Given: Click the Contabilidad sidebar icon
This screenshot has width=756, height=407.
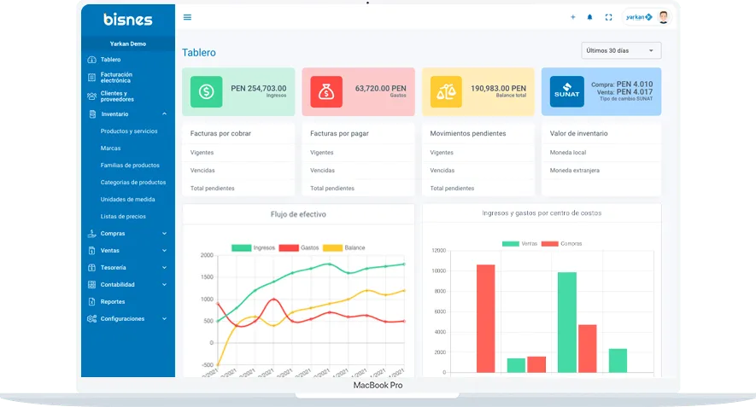Looking at the screenshot, I should click(91, 285).
